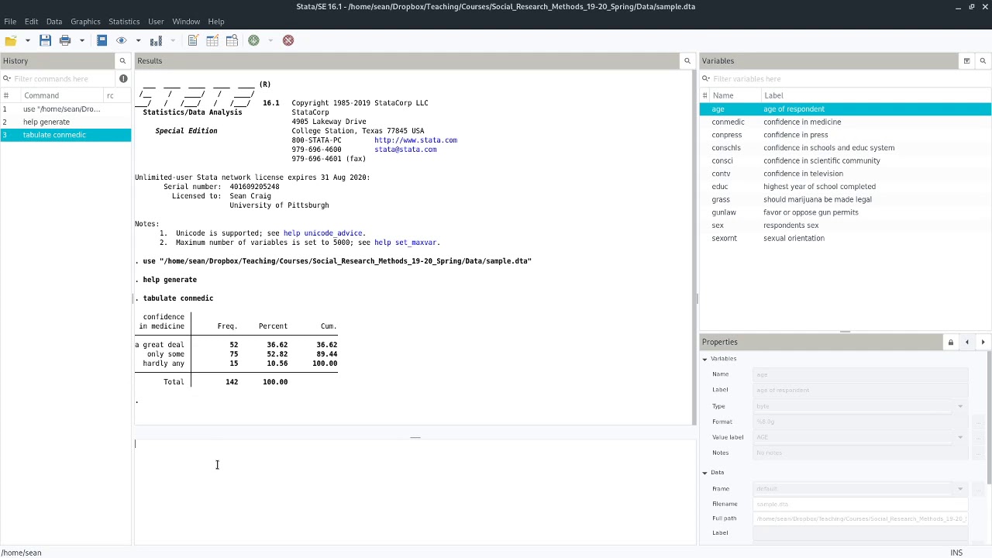Select the 'sexornt' variable row
992x558 pixels.
tap(845, 238)
